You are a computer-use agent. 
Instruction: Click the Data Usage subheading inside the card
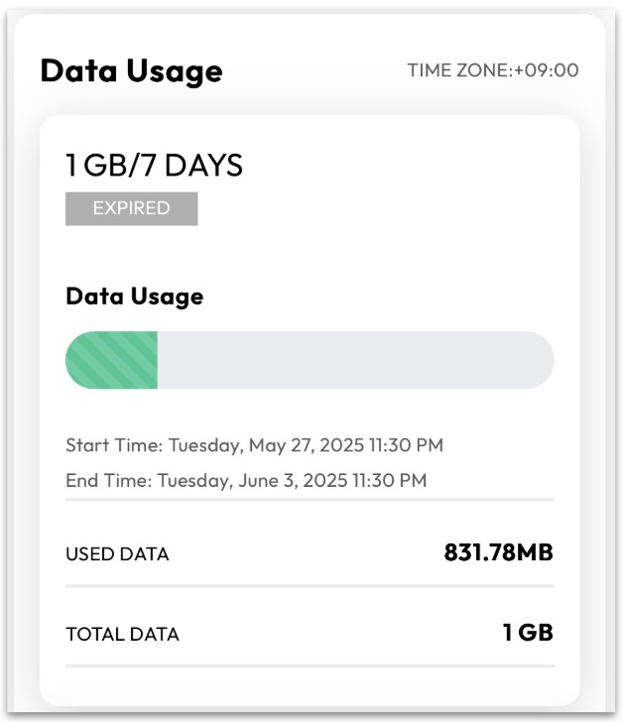(134, 296)
